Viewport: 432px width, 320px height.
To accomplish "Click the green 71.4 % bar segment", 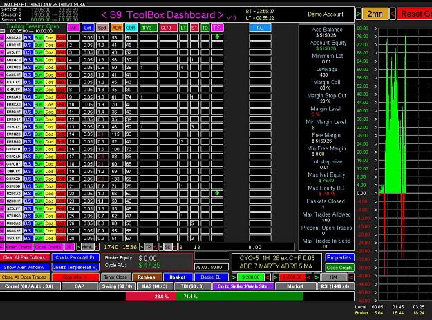I will (x=239, y=297).
